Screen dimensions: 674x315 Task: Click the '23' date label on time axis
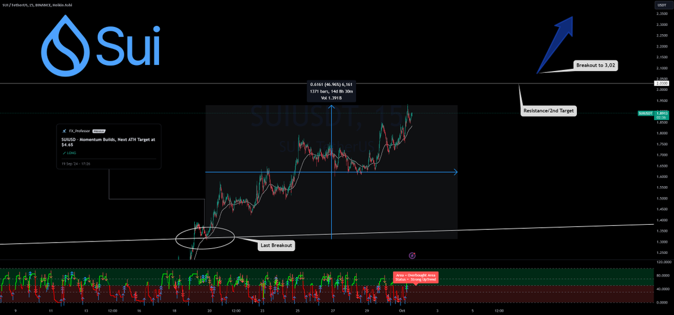pyautogui.click(x=262, y=310)
